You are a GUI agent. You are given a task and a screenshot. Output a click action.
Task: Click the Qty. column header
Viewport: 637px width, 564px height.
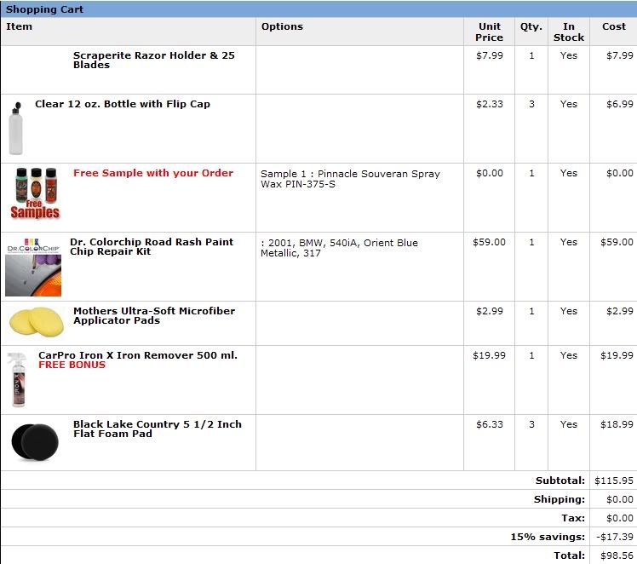[x=531, y=26]
